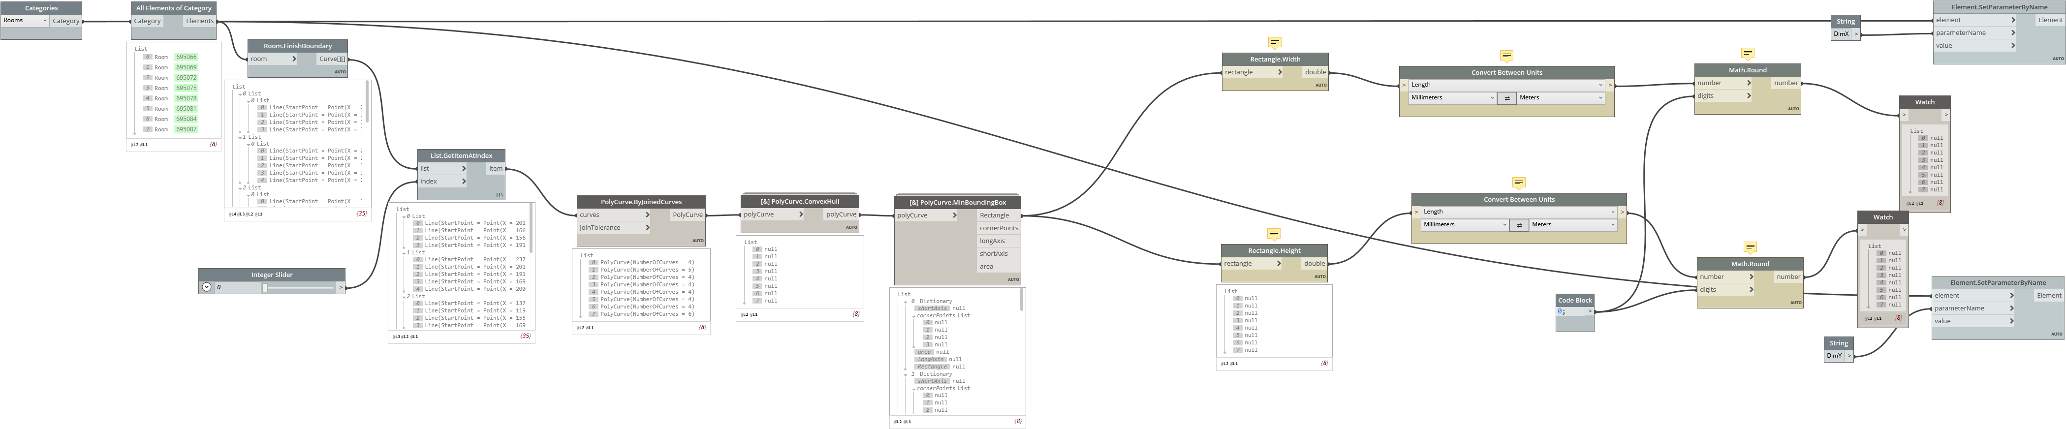The width and height of the screenshot is (2066, 429).
Task: Click the area output port
Action: point(998,266)
